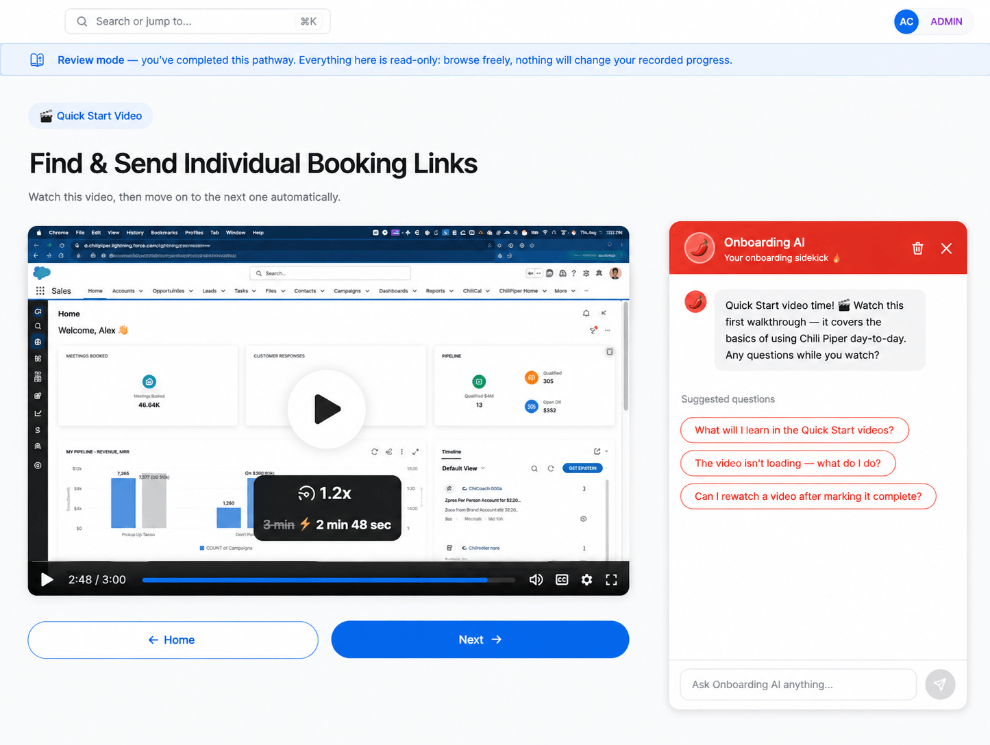The image size is (990, 745).
Task: Close the Onboarding AI panel
Action: pyautogui.click(x=946, y=248)
